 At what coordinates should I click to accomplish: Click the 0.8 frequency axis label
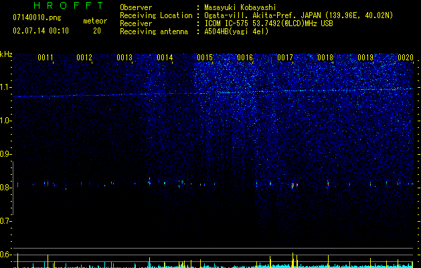(5, 188)
